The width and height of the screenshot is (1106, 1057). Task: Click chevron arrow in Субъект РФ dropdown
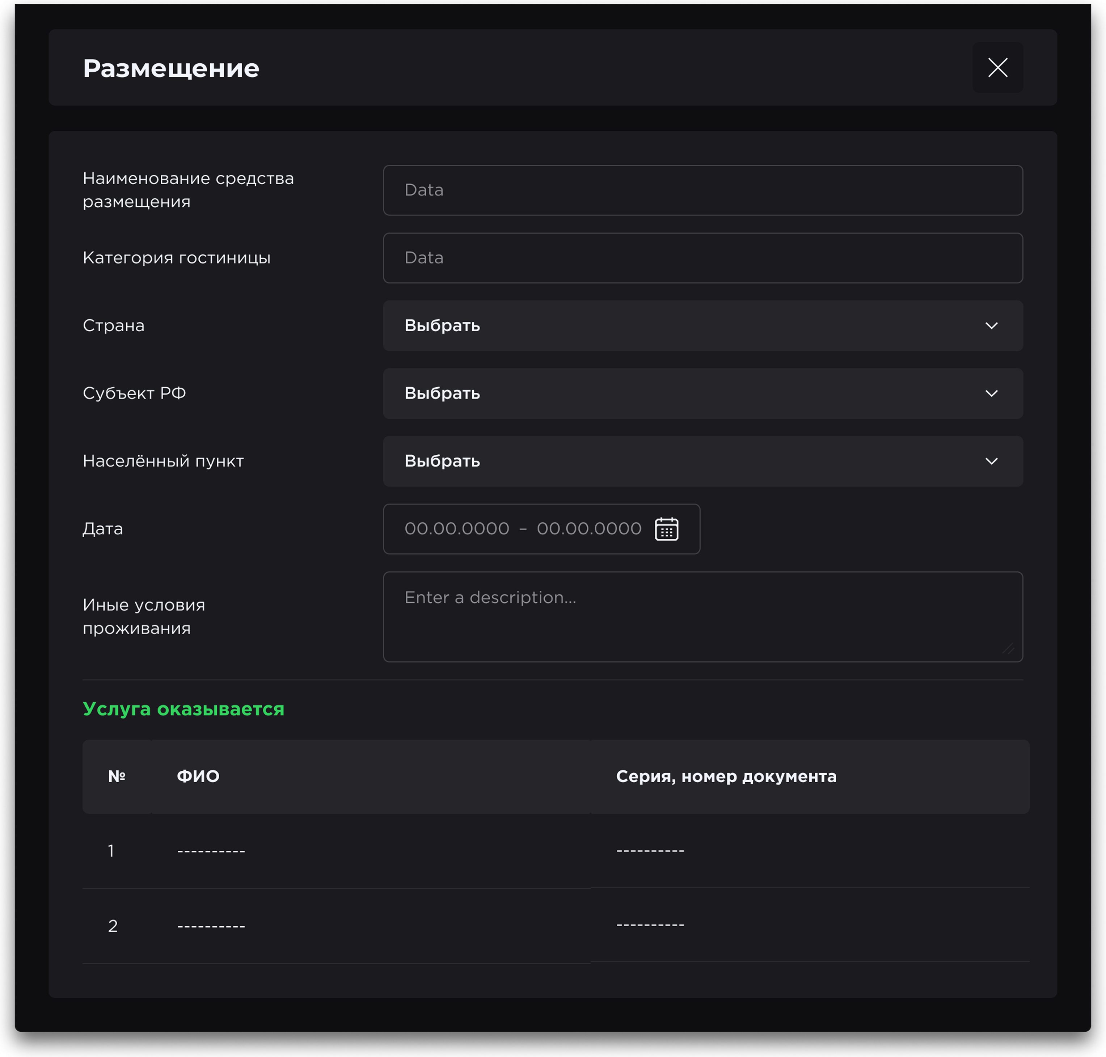pos(991,393)
